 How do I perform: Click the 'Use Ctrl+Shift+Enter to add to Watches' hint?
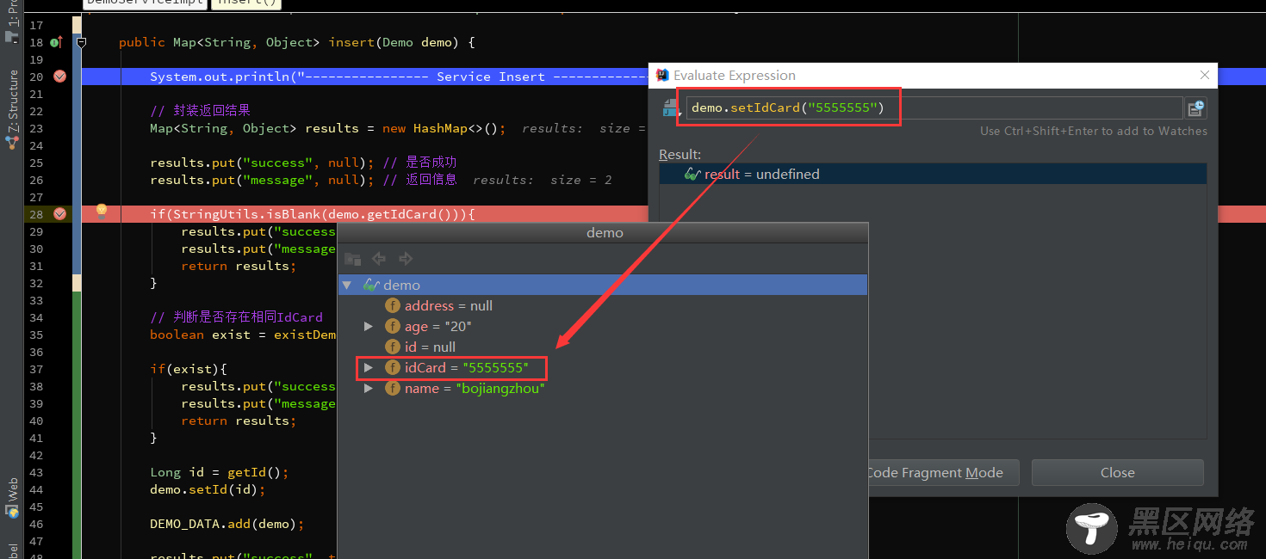click(x=1093, y=131)
